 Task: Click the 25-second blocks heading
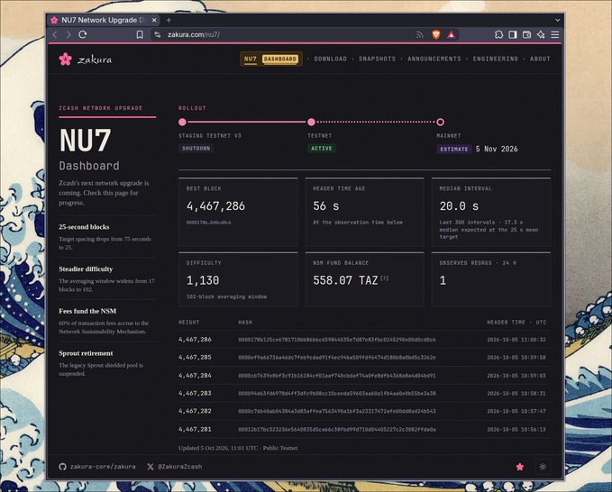[84, 227]
